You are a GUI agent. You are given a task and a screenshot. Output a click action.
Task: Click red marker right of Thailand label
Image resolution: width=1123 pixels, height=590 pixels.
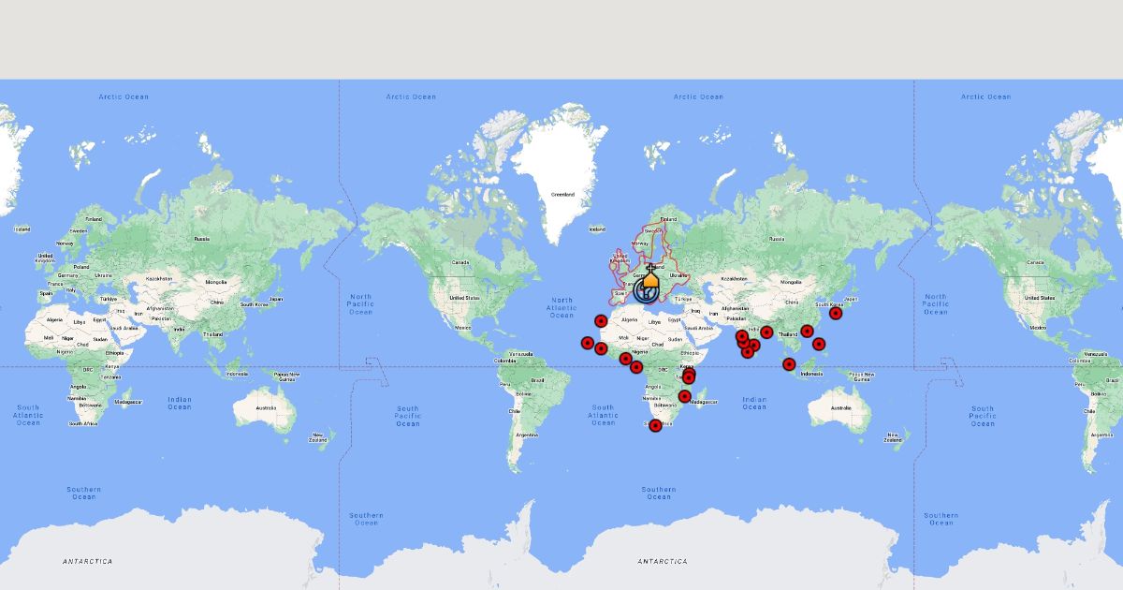(x=807, y=331)
